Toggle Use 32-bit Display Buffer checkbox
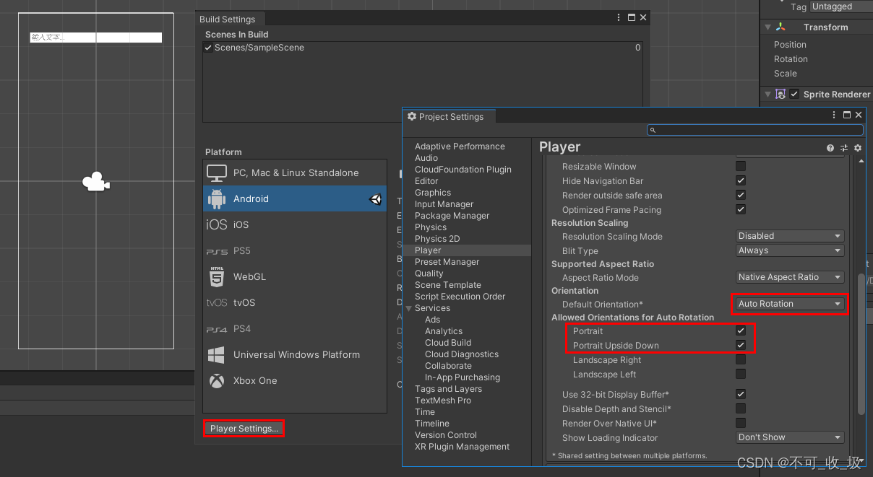 (x=741, y=395)
